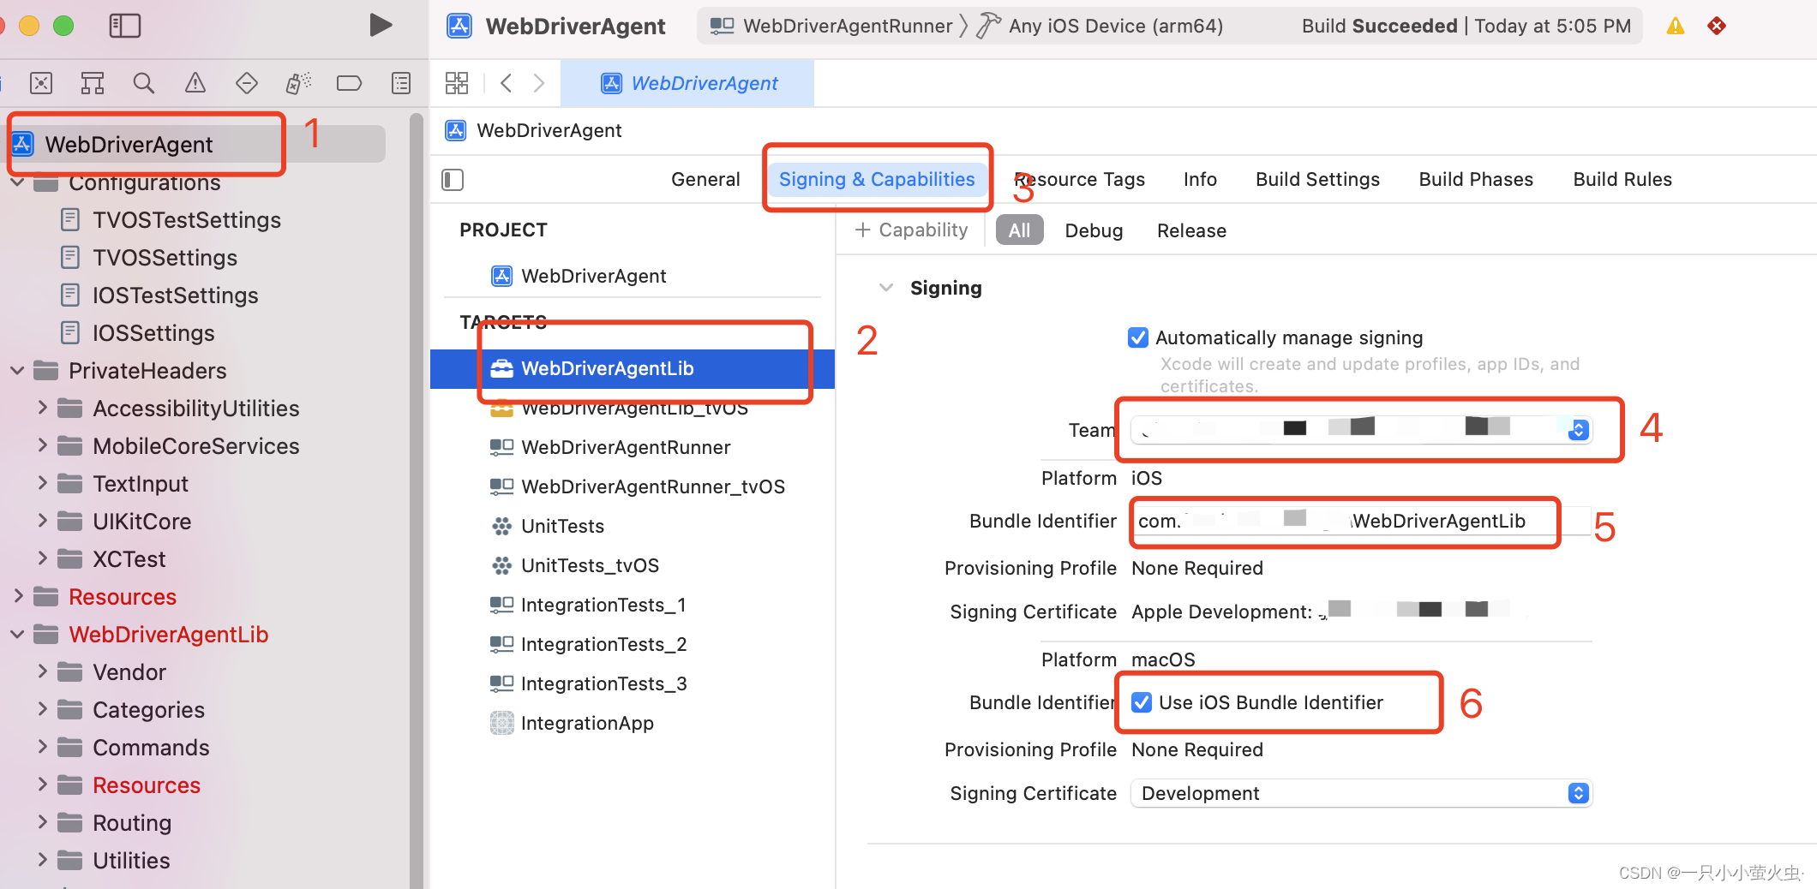The height and width of the screenshot is (889, 1817).
Task: Open the source control navigator icon
Action: tap(41, 83)
